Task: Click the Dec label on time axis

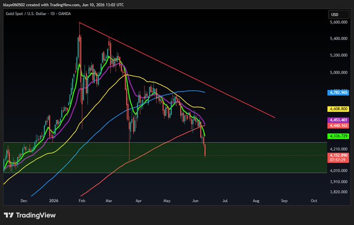Action: [24, 201]
